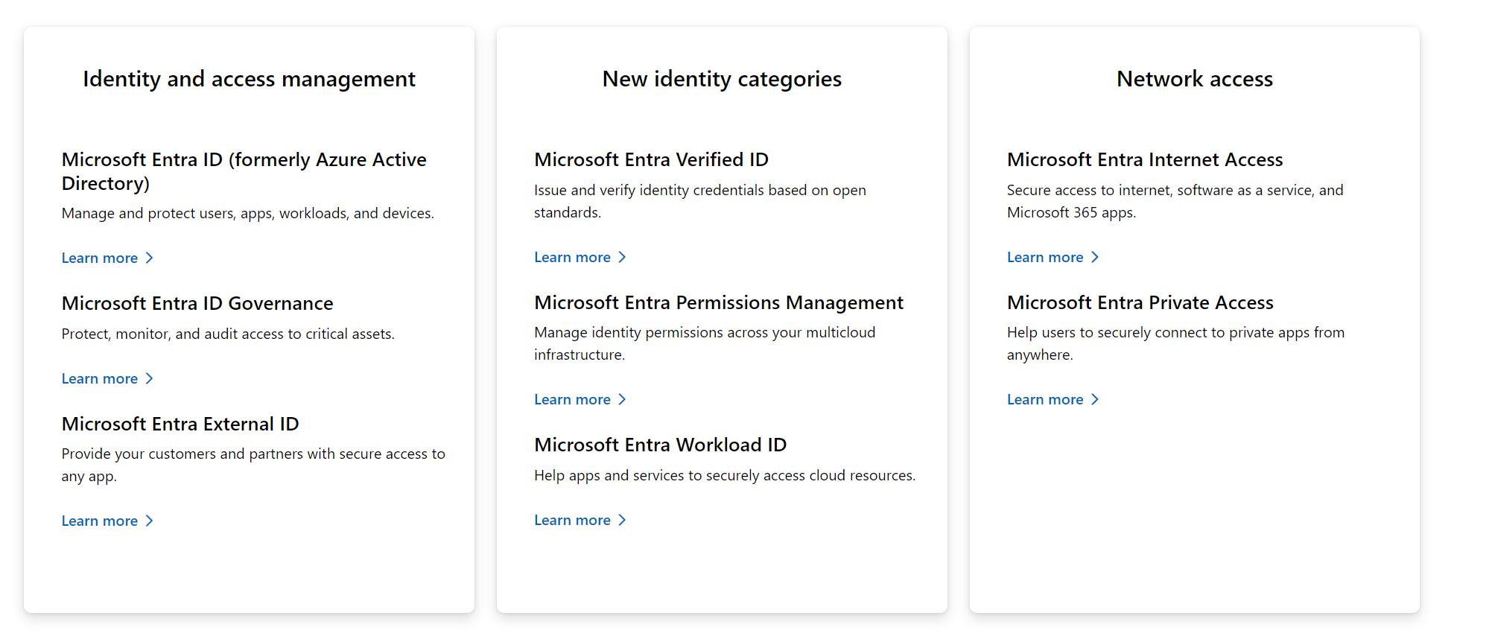The height and width of the screenshot is (639, 1486).
Task: Open Learn more under Entra External ID
Action: [x=107, y=521]
